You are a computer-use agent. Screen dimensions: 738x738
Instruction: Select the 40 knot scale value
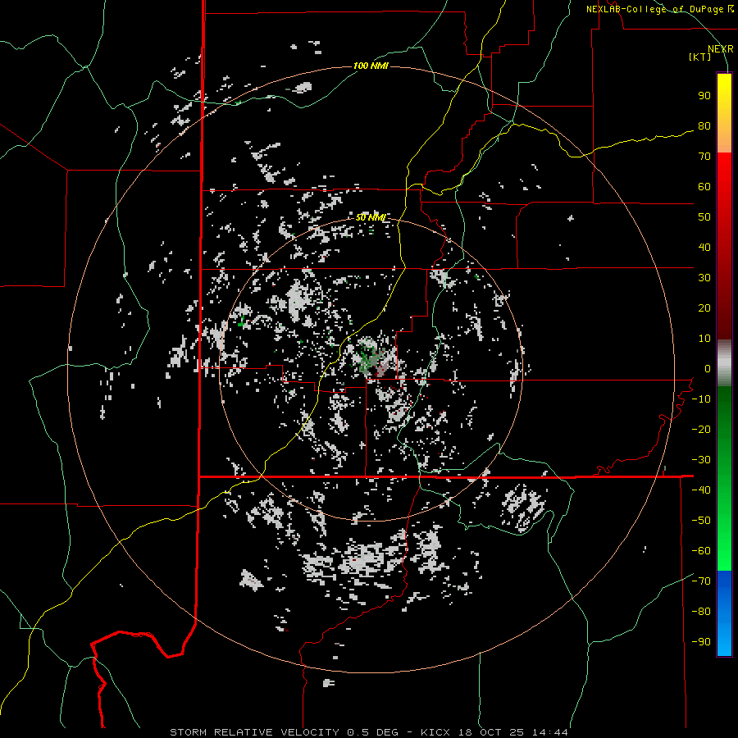[x=704, y=248]
